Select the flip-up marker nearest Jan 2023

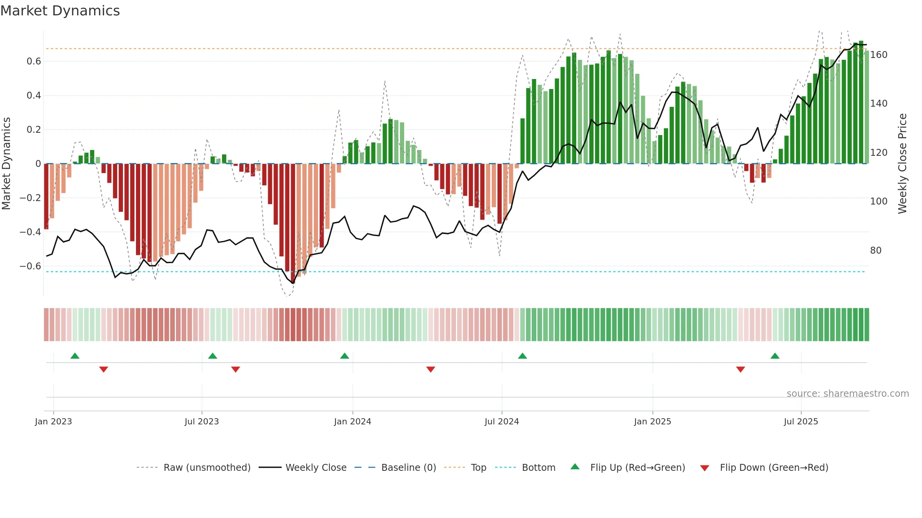pyautogui.click(x=75, y=356)
